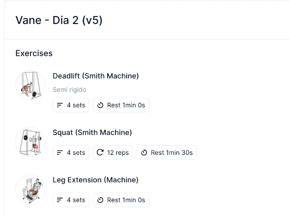Click the sets icon under Deadlift
289x217 pixels.
click(x=60, y=105)
